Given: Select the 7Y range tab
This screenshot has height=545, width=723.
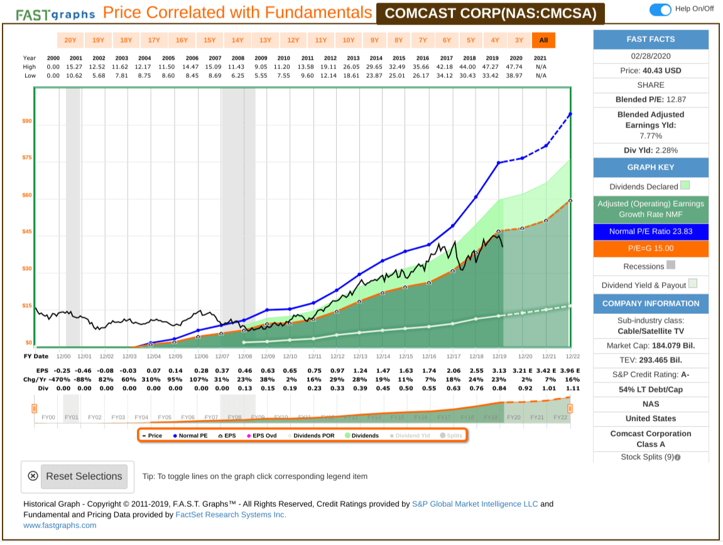Looking at the screenshot, I should click(x=423, y=40).
